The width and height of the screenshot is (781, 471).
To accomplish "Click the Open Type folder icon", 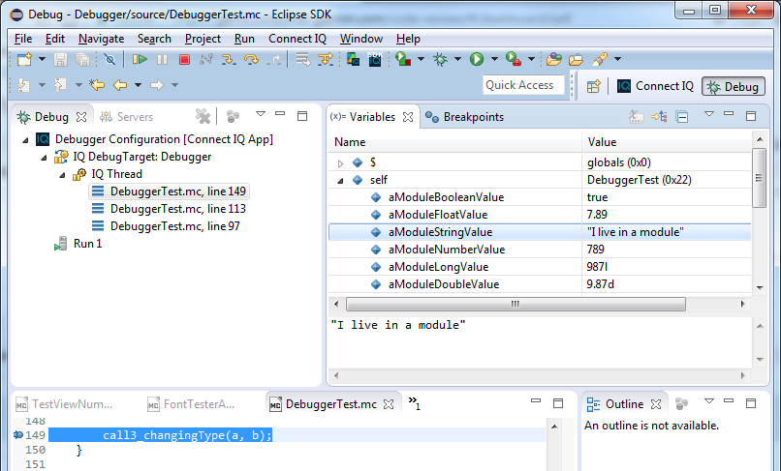I will pos(554,59).
